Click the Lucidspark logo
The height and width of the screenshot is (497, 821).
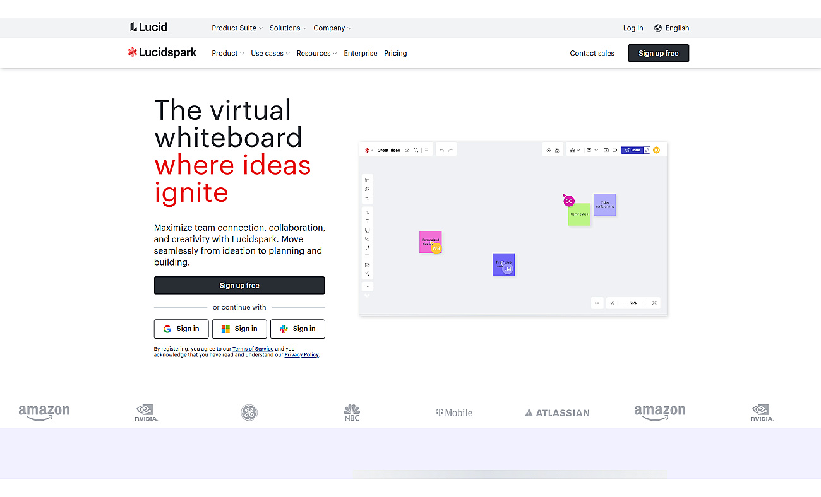tap(162, 53)
